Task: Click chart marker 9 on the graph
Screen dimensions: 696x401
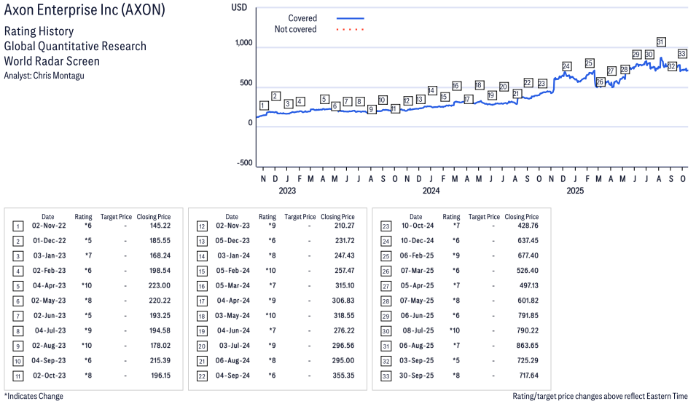Action: [x=371, y=109]
